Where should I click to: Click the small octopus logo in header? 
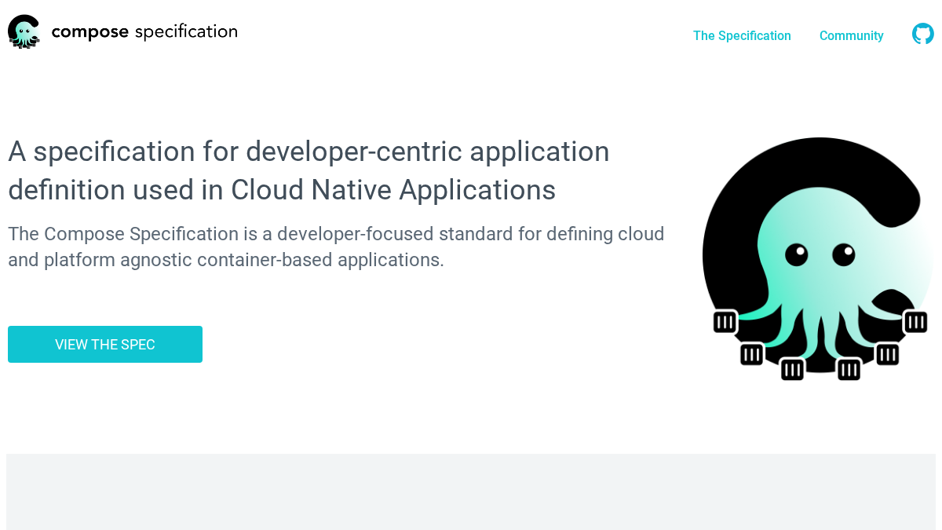(24, 31)
